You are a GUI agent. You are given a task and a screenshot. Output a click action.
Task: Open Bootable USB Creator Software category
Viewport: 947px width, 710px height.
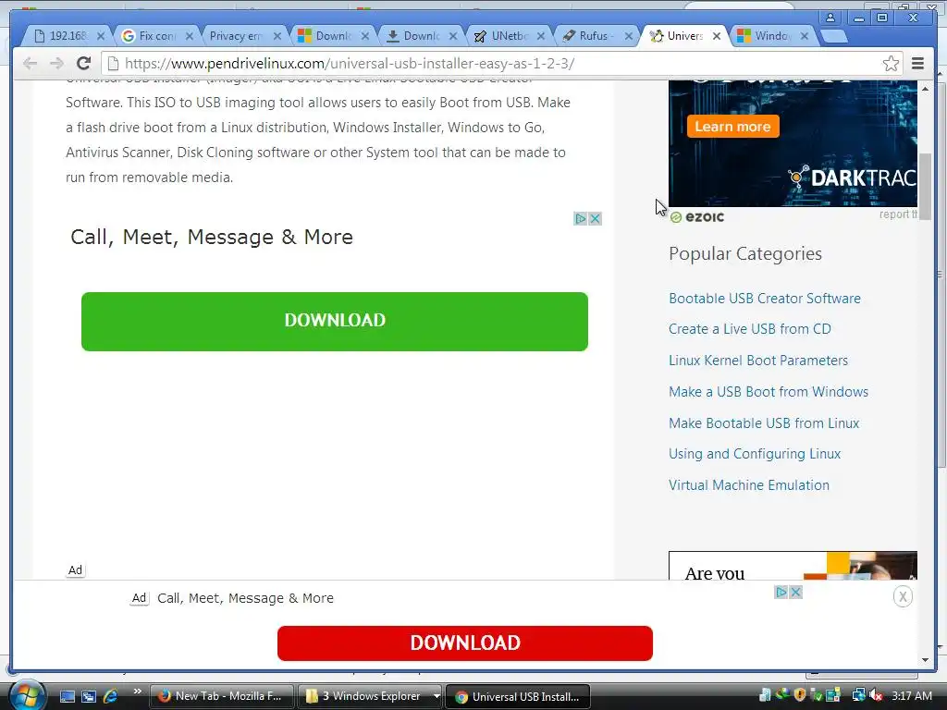tap(765, 299)
